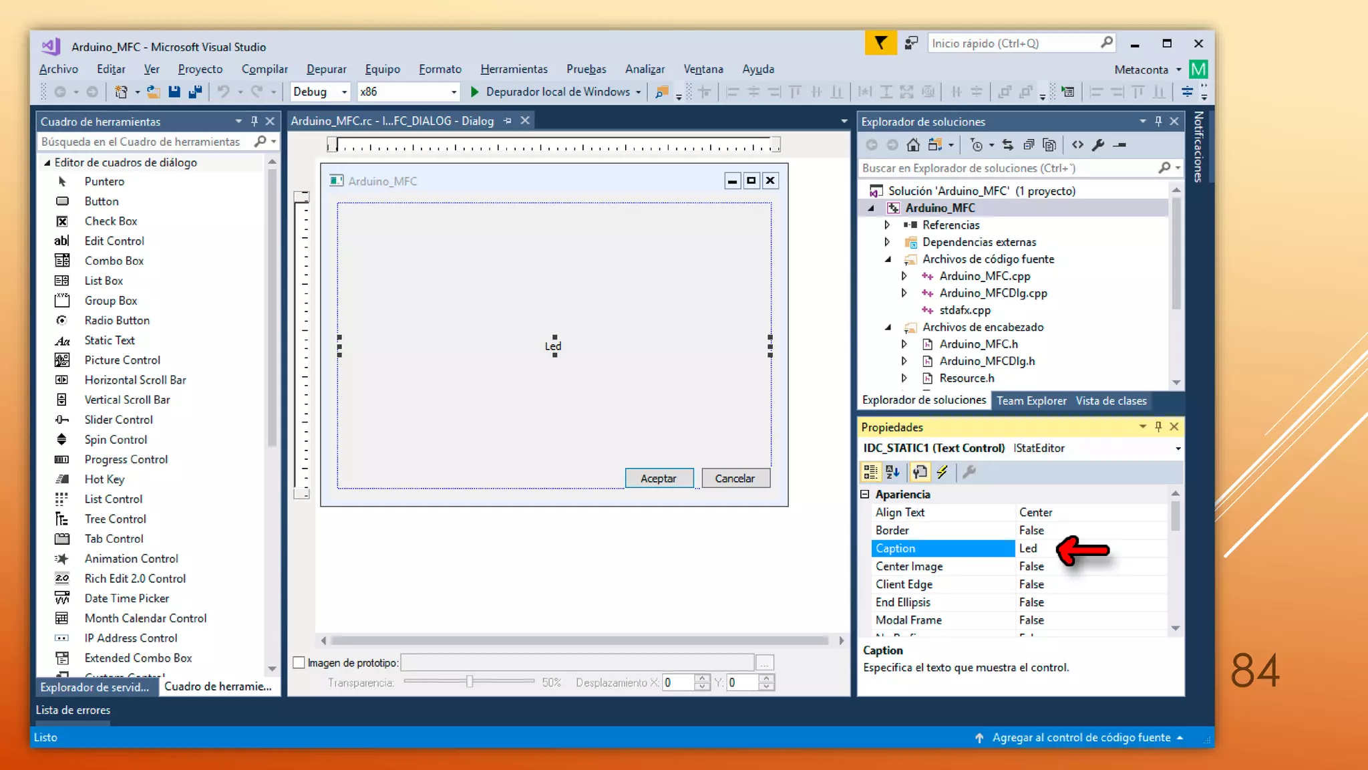The image size is (1368, 770).
Task: Click the lightning Events icon in Properties
Action: point(942,473)
